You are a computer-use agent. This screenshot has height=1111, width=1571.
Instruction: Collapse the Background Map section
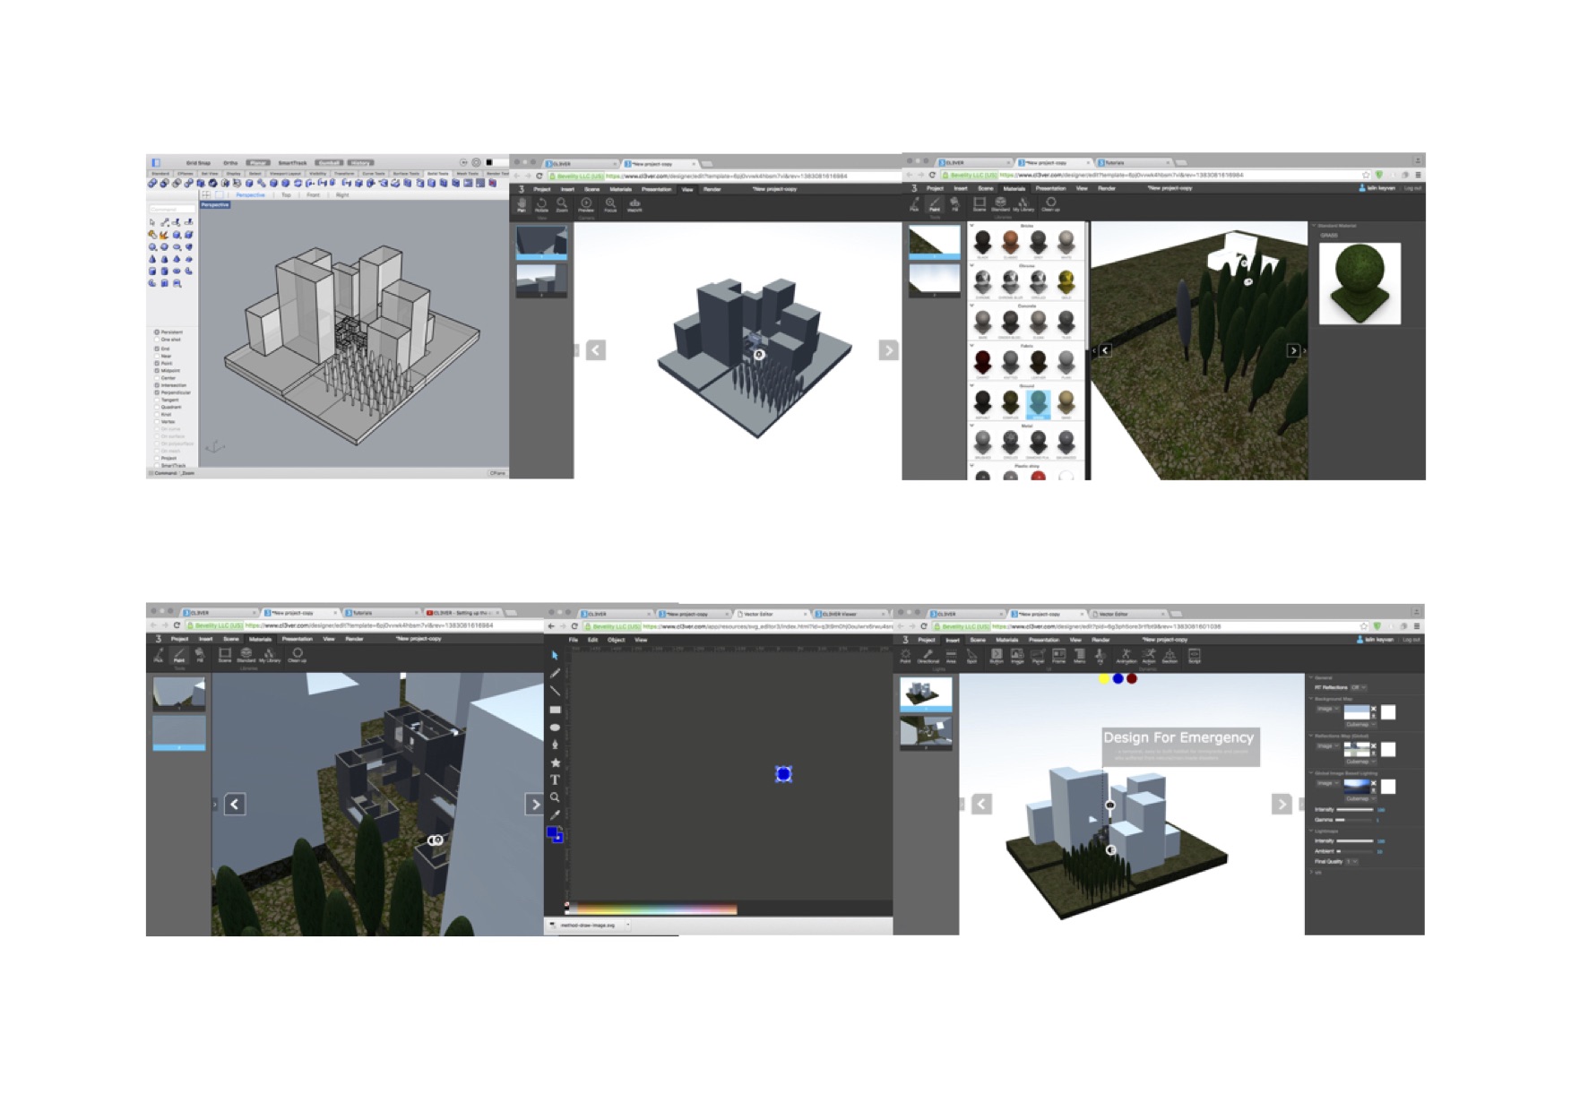coord(1311,699)
